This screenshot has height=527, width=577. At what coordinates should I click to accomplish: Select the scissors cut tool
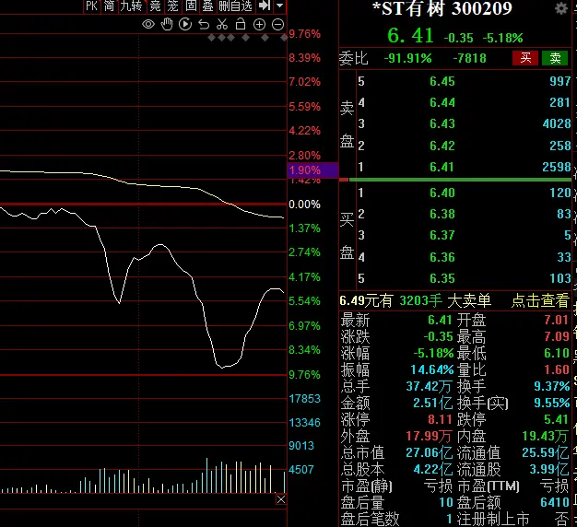click(222, 24)
